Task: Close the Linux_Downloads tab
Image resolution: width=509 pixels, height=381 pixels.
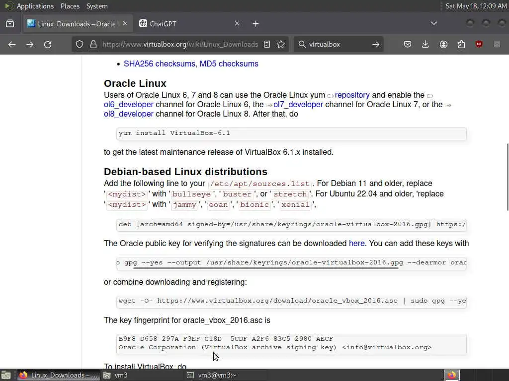Action: pos(125,24)
